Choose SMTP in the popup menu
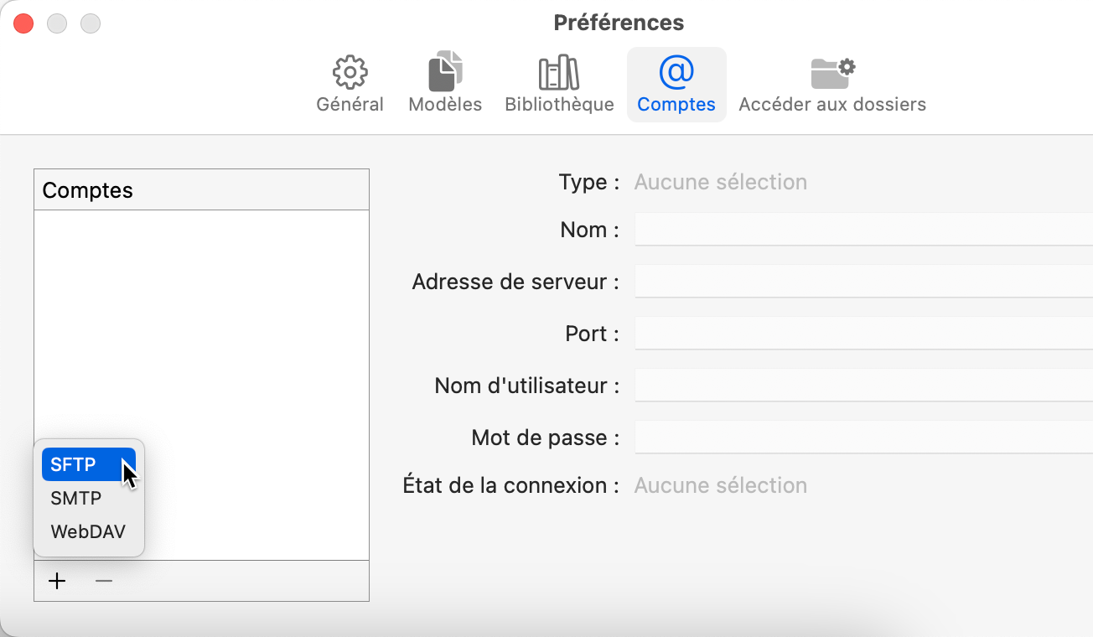Viewport: 1093px width, 637px height. tap(76, 498)
